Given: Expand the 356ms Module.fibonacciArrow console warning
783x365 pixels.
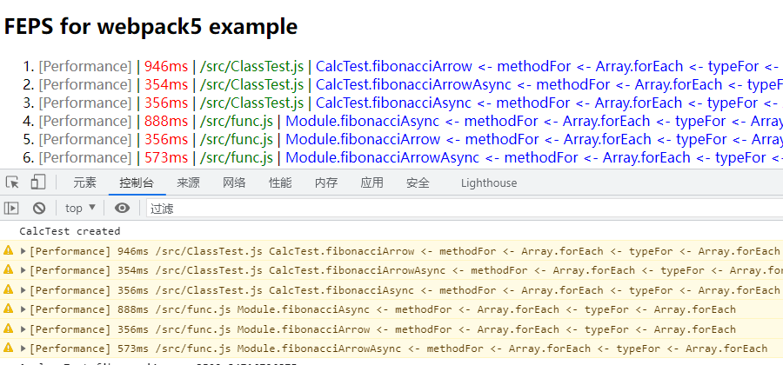Looking at the screenshot, I should 23,329.
